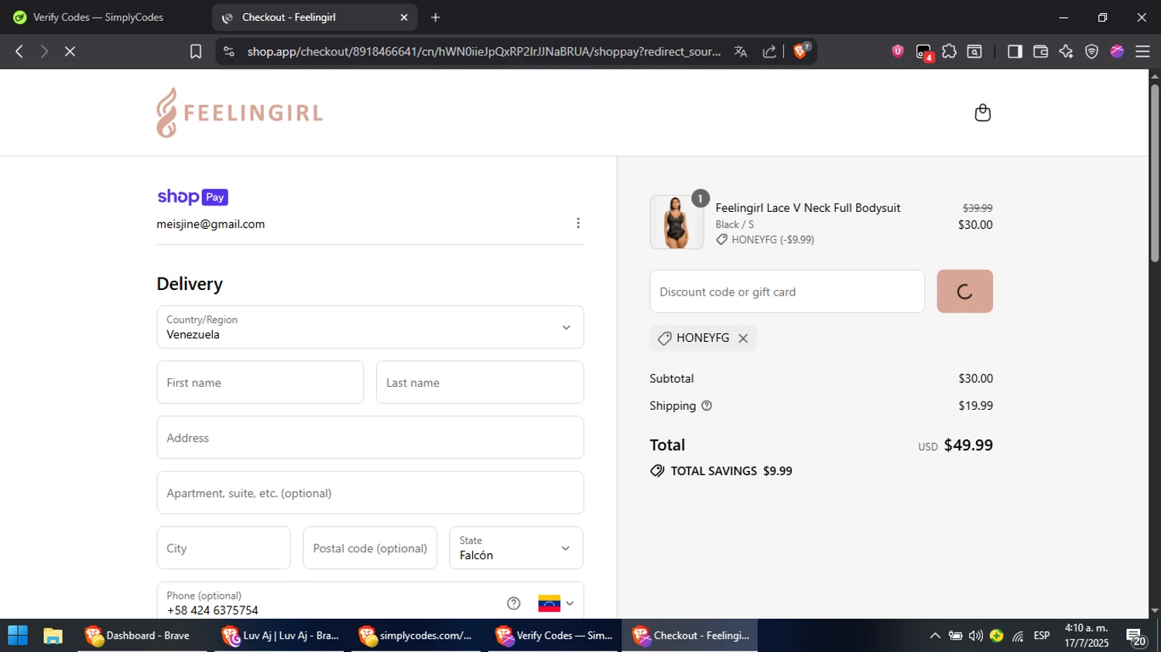
Task: Open the network Wi-Fi tray icon
Action: tap(1018, 636)
